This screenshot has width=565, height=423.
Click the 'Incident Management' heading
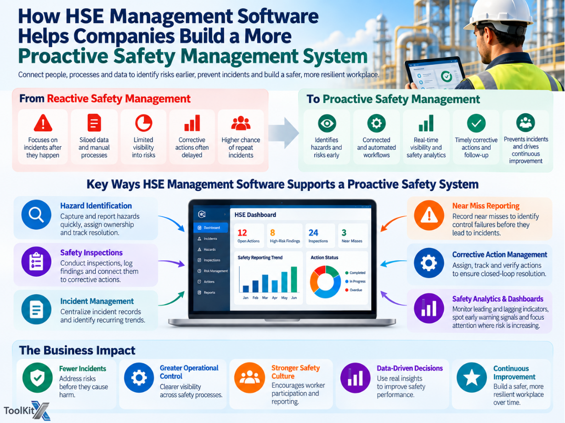(97, 301)
